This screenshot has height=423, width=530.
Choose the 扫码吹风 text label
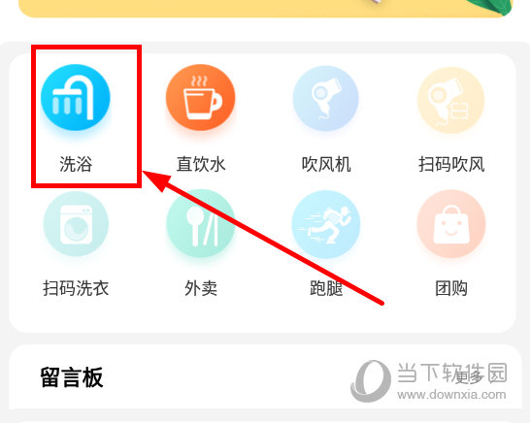[x=451, y=164]
